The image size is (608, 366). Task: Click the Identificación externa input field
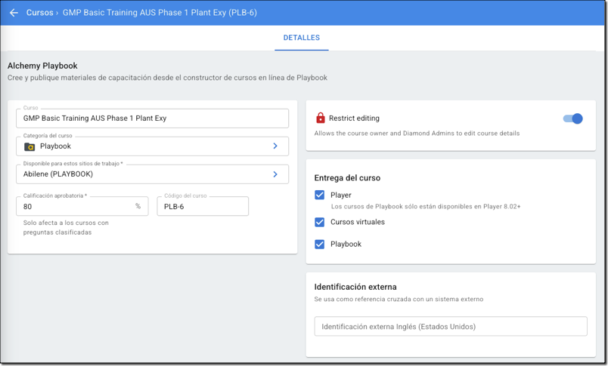(x=450, y=327)
